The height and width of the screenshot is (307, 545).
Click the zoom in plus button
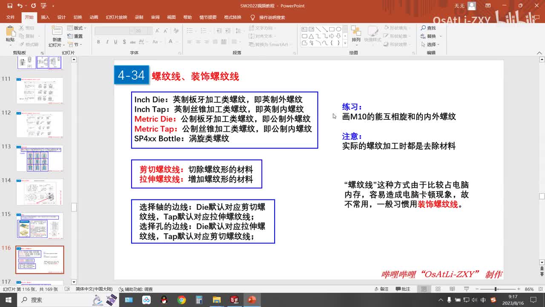518,289
